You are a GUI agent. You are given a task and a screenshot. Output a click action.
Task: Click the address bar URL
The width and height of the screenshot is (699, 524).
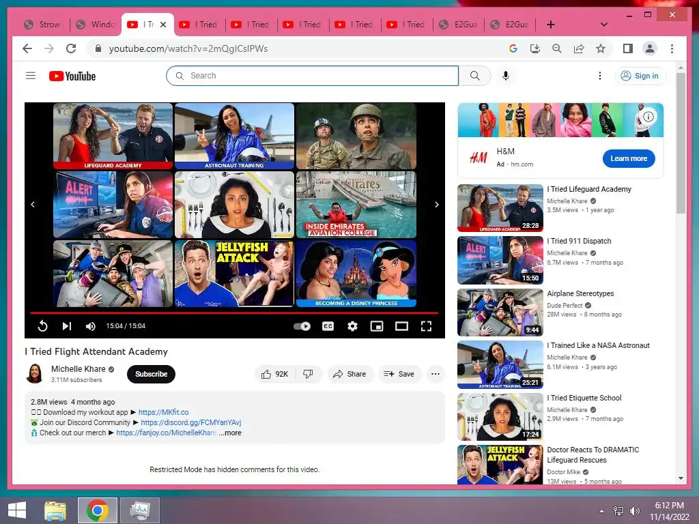tap(188, 48)
